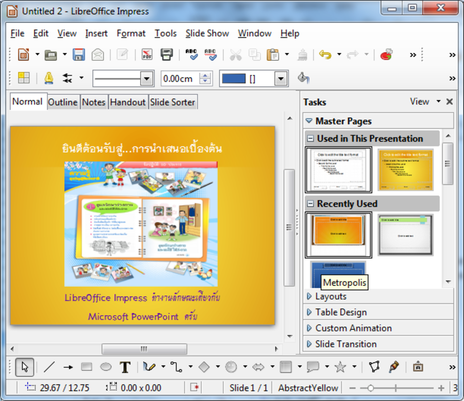Select the Stars shapes tool
Image resolution: width=464 pixels, height=401 pixels.
pyautogui.click(x=340, y=367)
